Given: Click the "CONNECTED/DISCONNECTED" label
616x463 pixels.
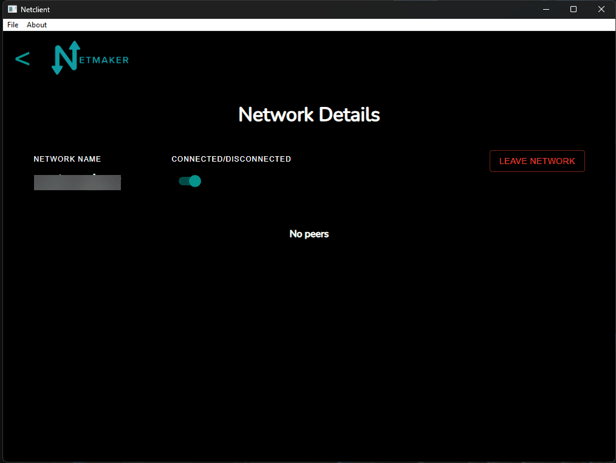Looking at the screenshot, I should [231, 159].
